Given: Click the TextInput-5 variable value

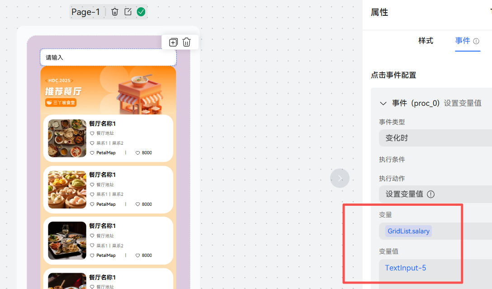Looking at the screenshot, I should [406, 268].
